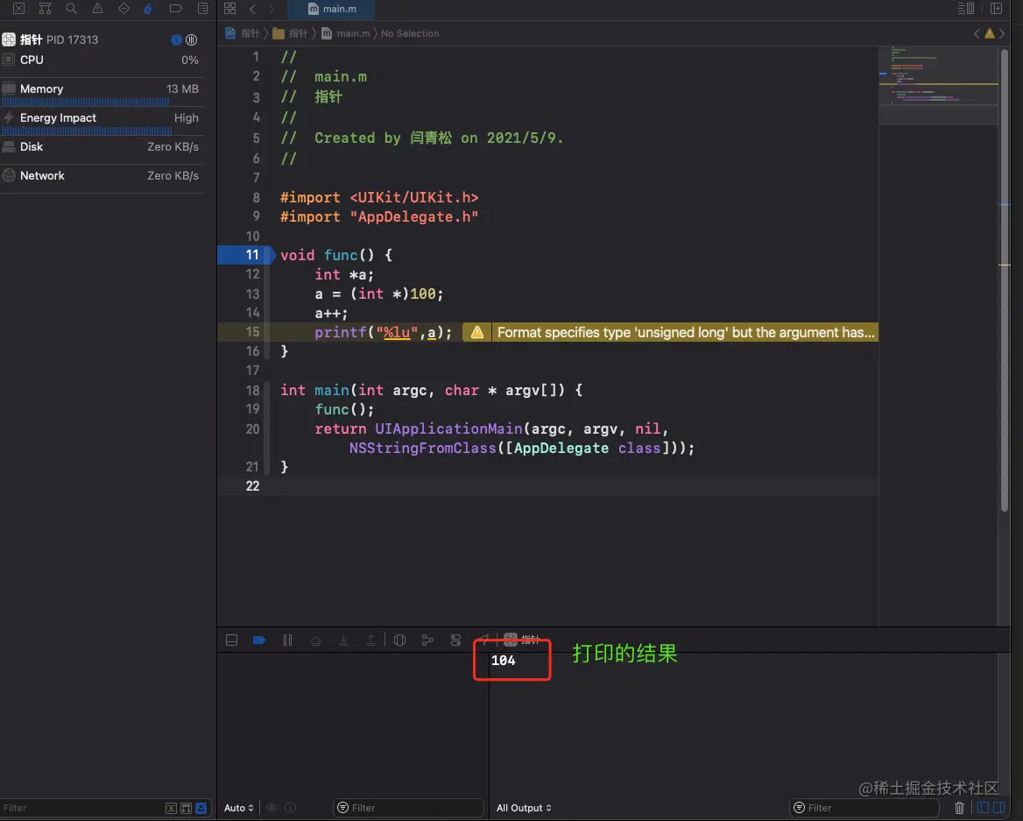Screen dimensions: 1023x821
Task: Open the CPU gauge report
Action: pyautogui.click(x=102, y=60)
